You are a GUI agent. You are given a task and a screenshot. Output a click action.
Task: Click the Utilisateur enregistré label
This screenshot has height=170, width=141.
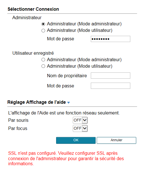click(x=33, y=53)
